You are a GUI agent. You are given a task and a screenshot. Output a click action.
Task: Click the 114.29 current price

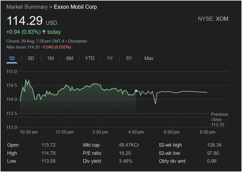pyautogui.click(x=25, y=21)
